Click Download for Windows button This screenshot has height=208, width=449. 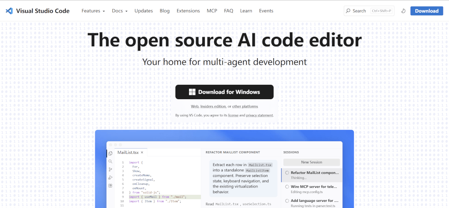(224, 92)
